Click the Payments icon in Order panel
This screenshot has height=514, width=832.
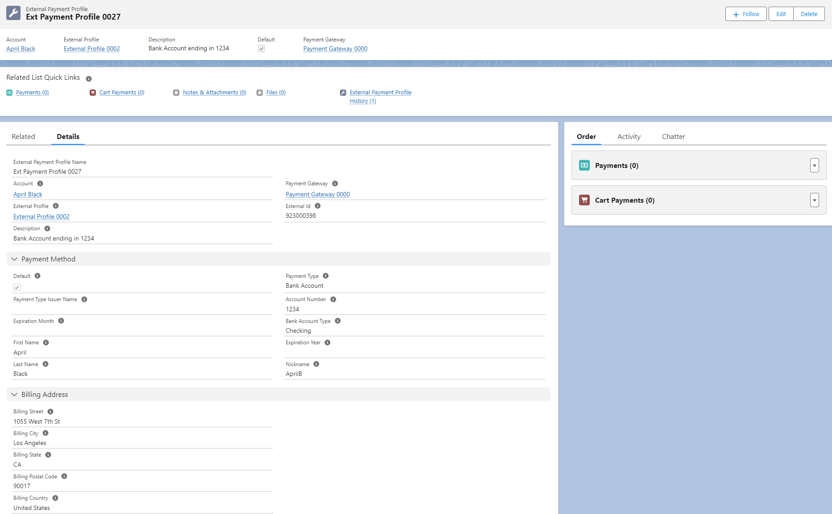coord(584,165)
